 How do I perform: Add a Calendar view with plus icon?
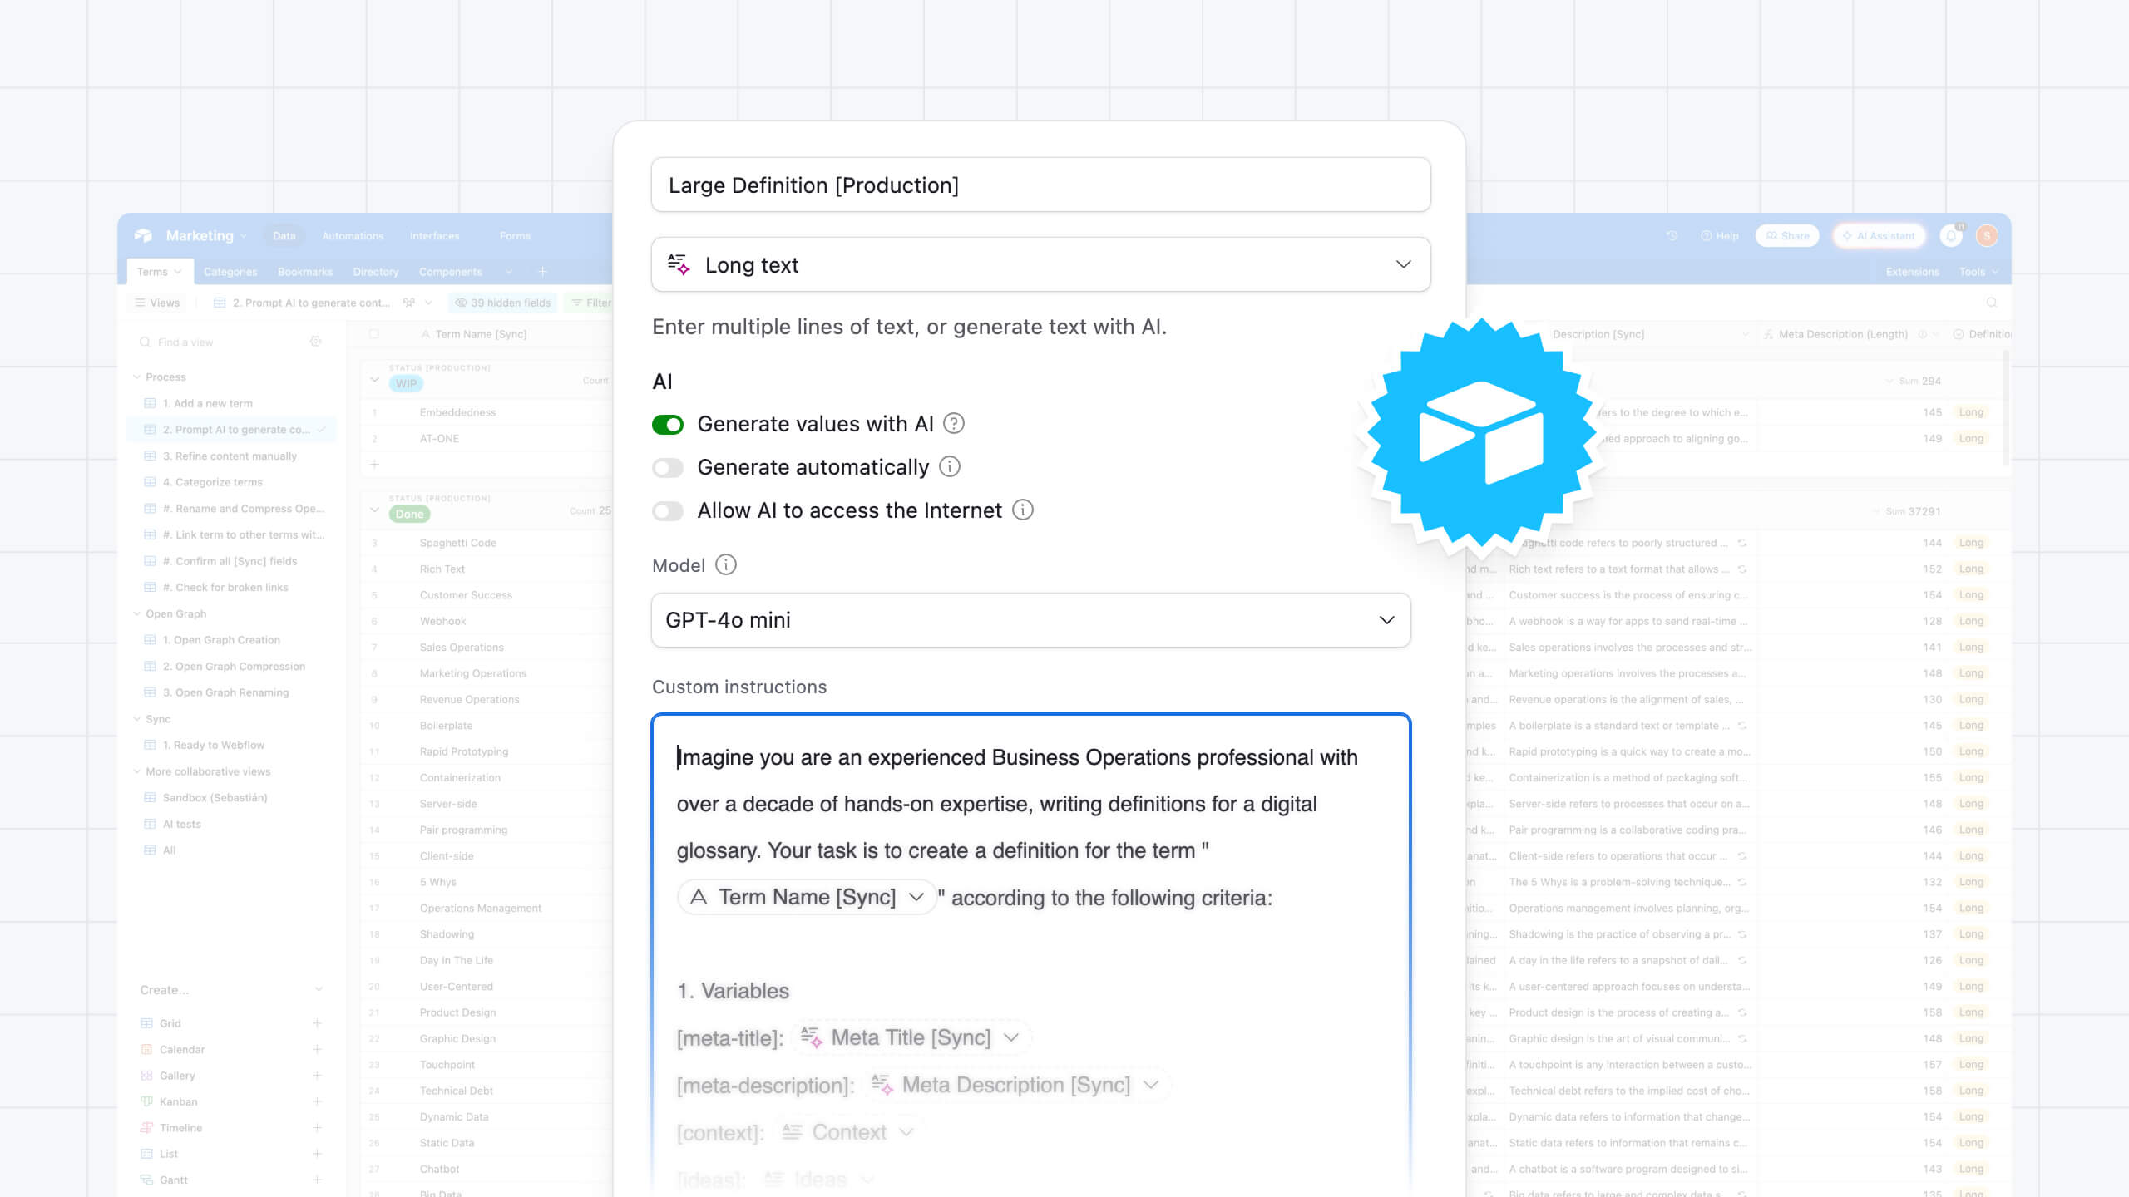[x=317, y=1049]
